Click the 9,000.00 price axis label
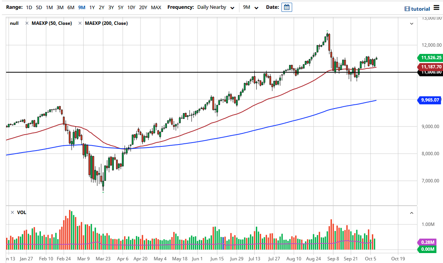The height and width of the screenshot is (263, 443). coord(430,127)
